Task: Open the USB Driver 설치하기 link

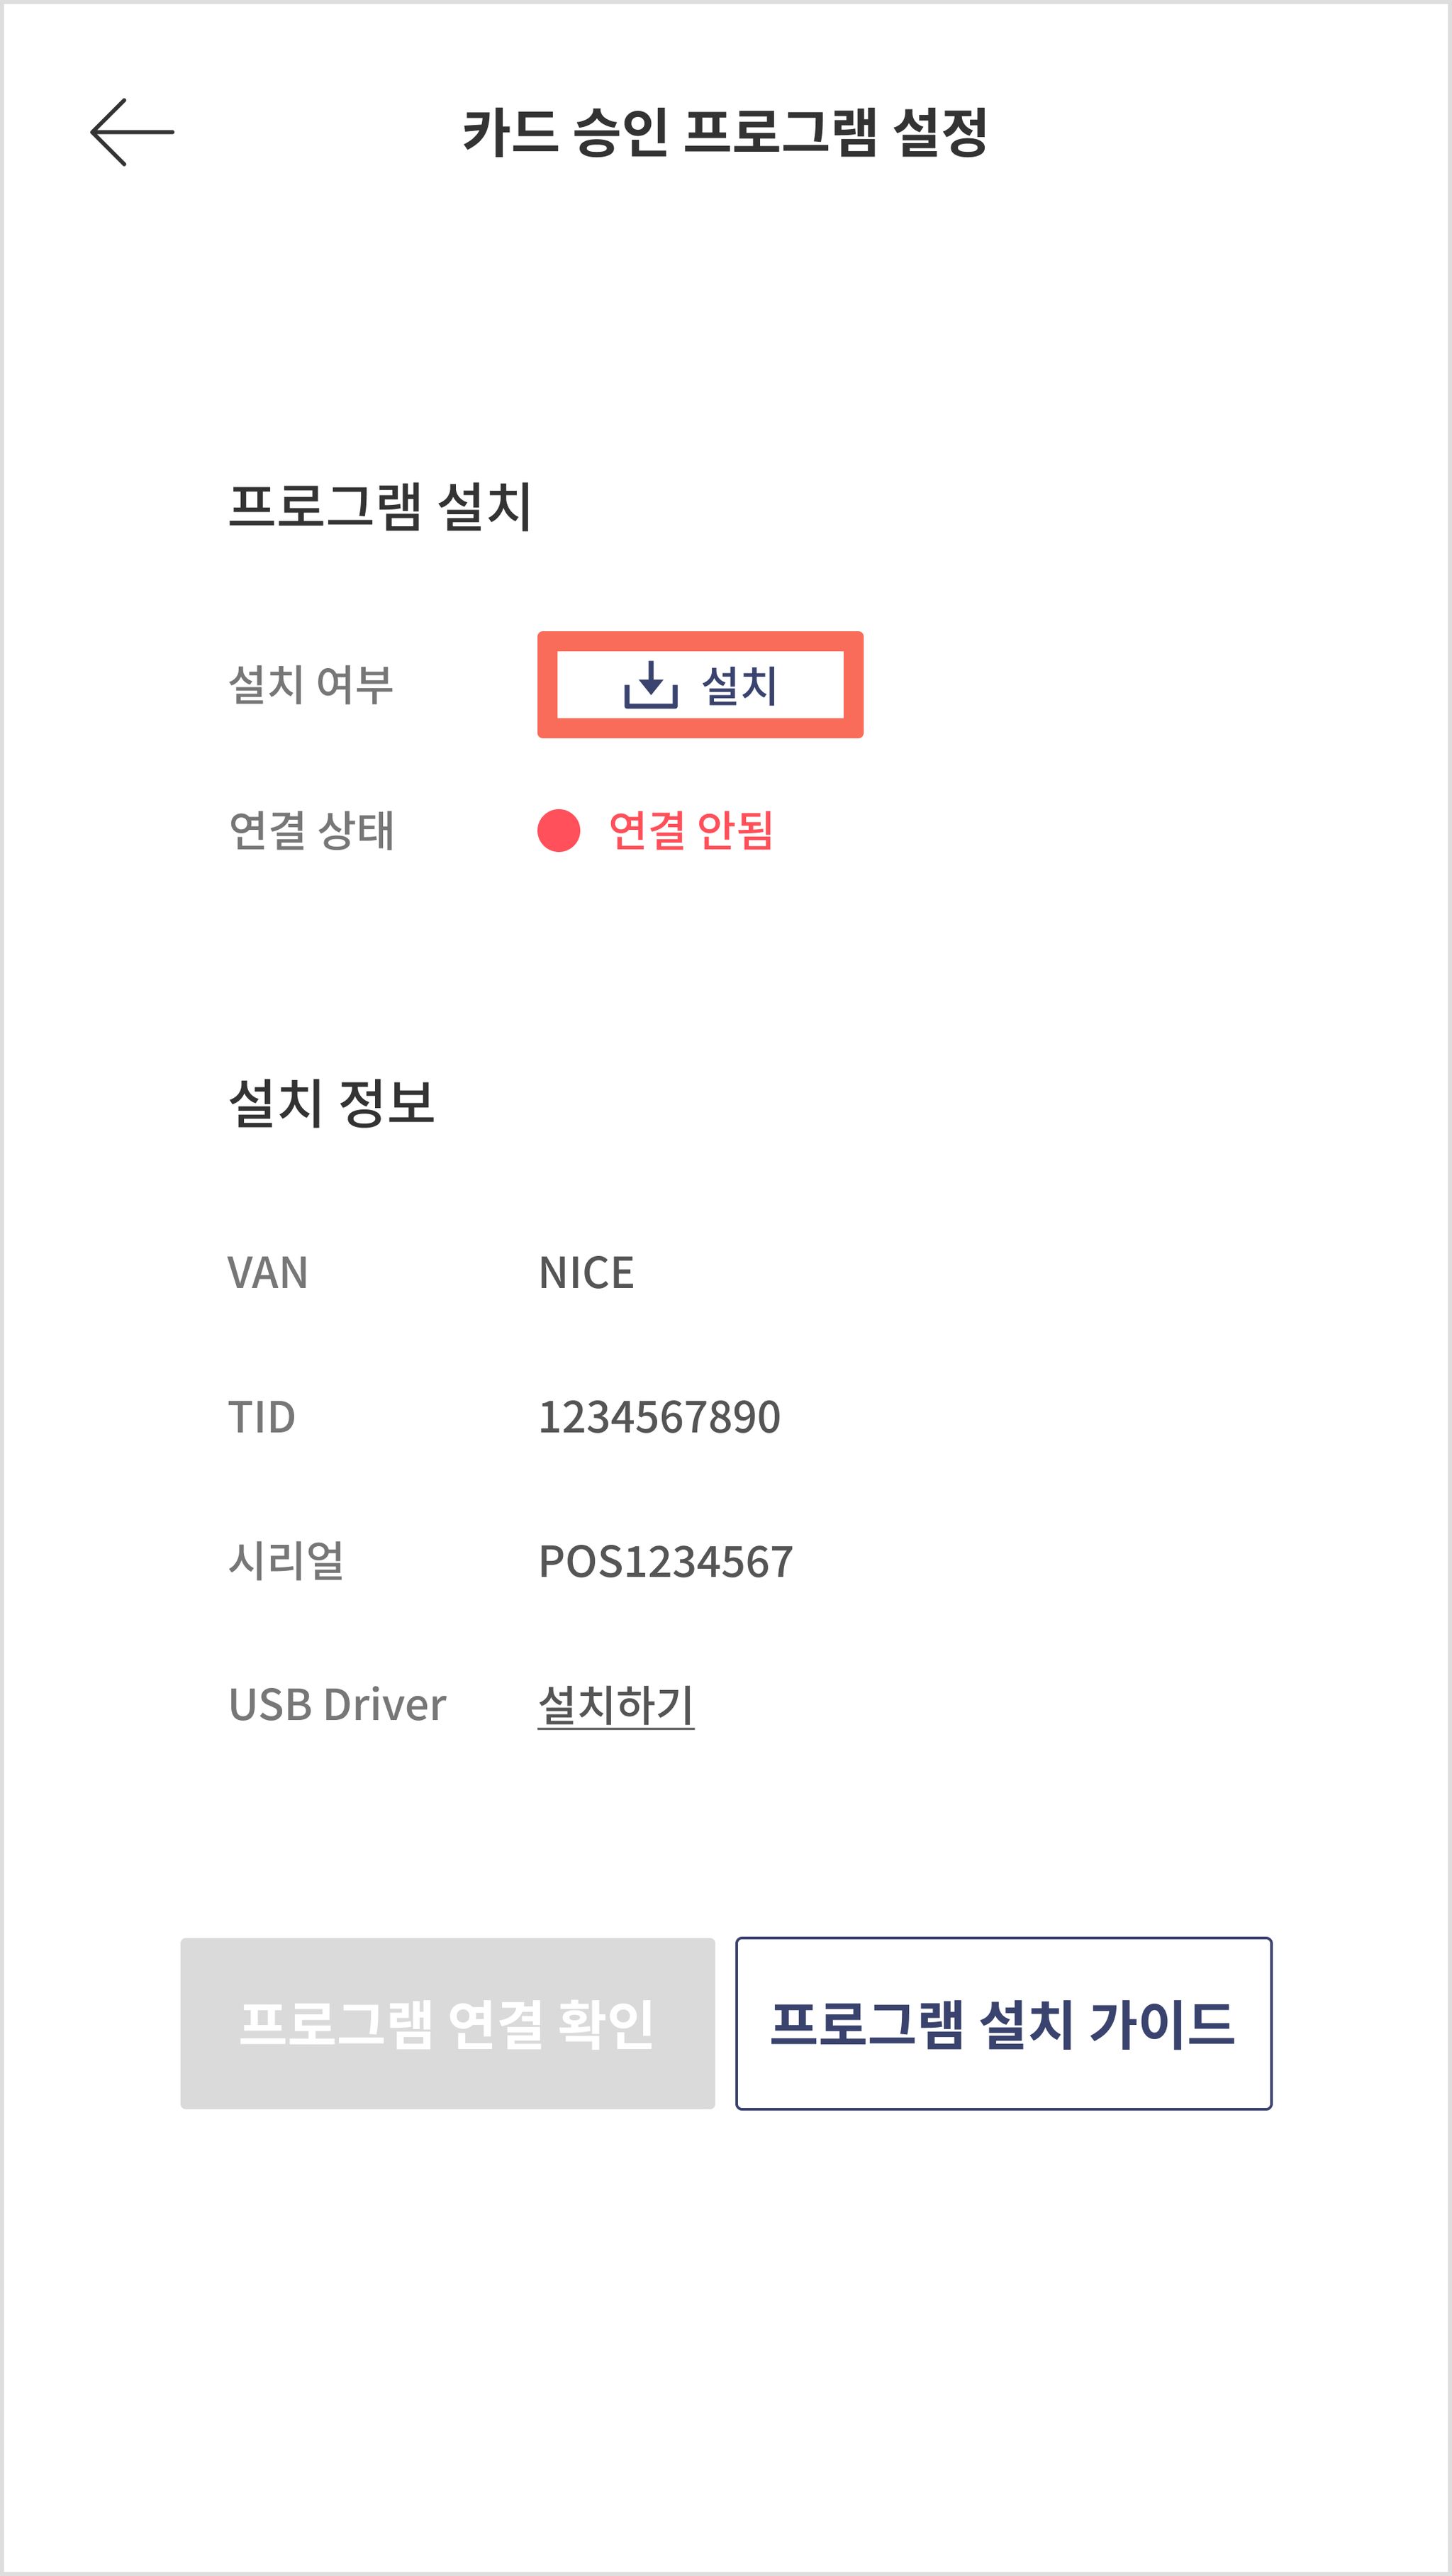Action: (x=615, y=1705)
